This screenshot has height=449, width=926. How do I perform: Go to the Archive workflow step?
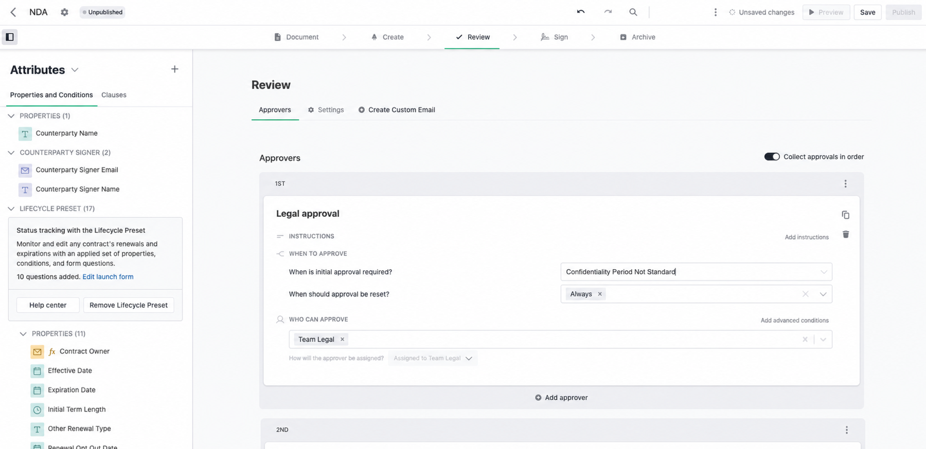pyautogui.click(x=637, y=37)
